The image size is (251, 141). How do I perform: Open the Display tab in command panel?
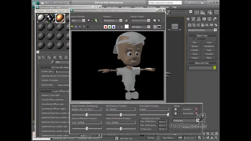coord(209,19)
